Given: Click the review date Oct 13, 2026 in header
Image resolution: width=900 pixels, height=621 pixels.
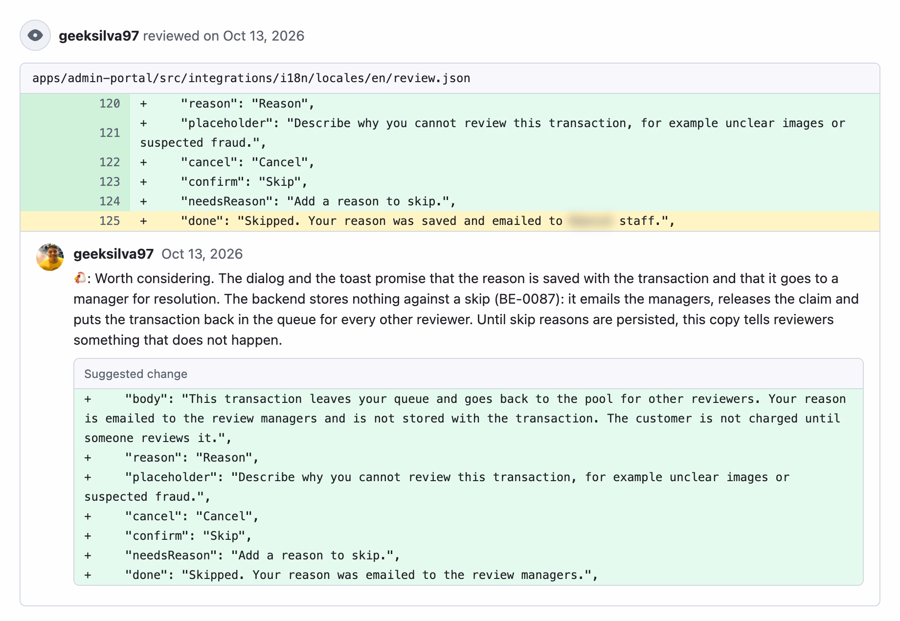Looking at the screenshot, I should (x=264, y=36).
